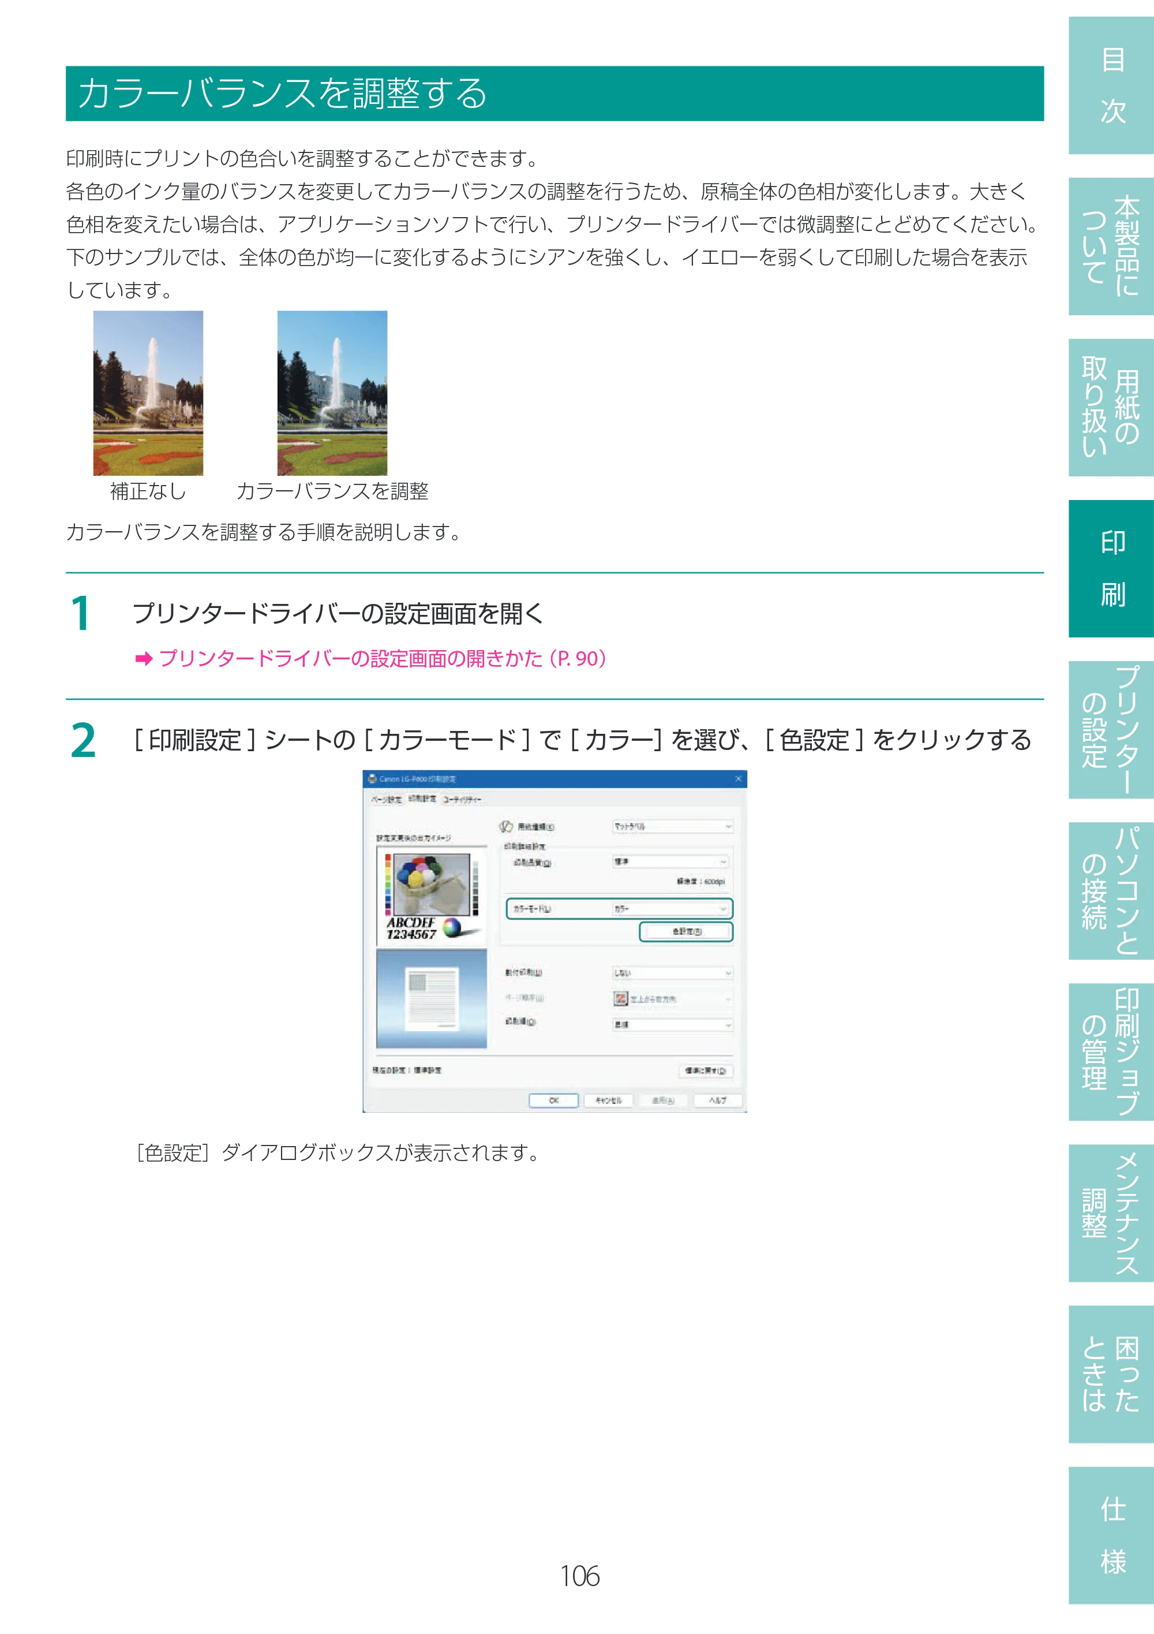
Task: Follow the プリンタードライバーの設定画面の開きかた (P. 90) link
Action: tap(383, 658)
